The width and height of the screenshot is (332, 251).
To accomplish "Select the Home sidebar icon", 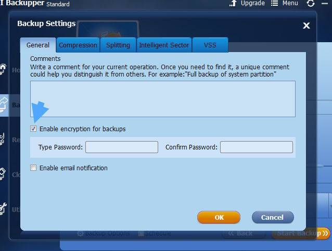I will click(3, 69).
